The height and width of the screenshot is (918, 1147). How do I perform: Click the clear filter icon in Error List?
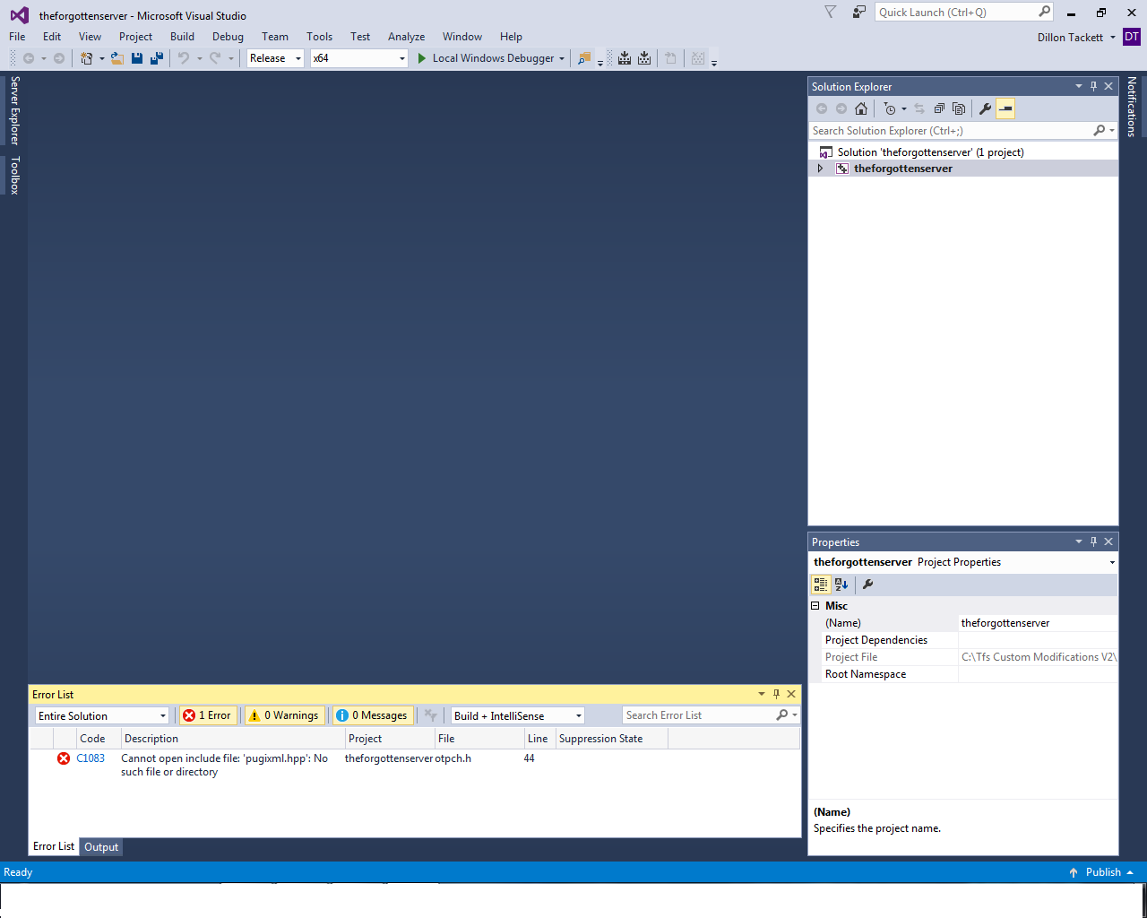point(430,715)
